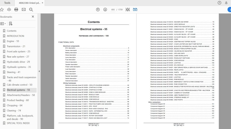231x129 pixels.
Task: Select Electrical systems - 55 bookmark
Action: coord(18,90)
